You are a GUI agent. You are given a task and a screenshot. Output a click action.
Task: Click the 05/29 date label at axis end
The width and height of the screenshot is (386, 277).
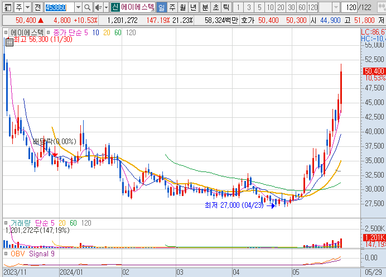(x=373, y=273)
